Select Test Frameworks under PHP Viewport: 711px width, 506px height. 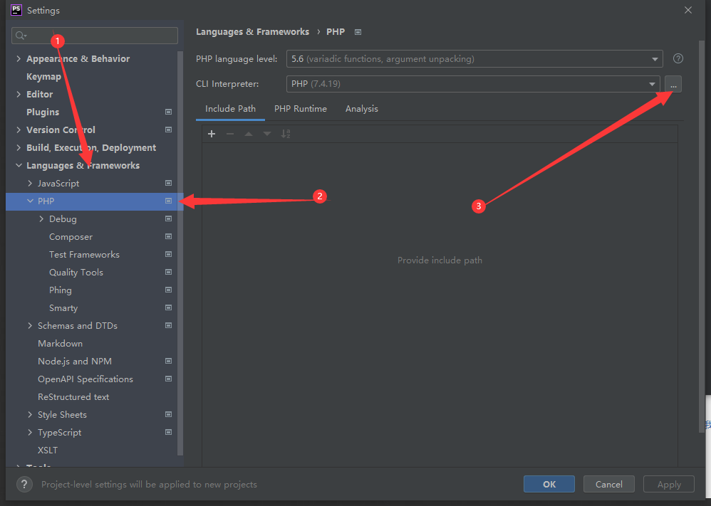84,255
